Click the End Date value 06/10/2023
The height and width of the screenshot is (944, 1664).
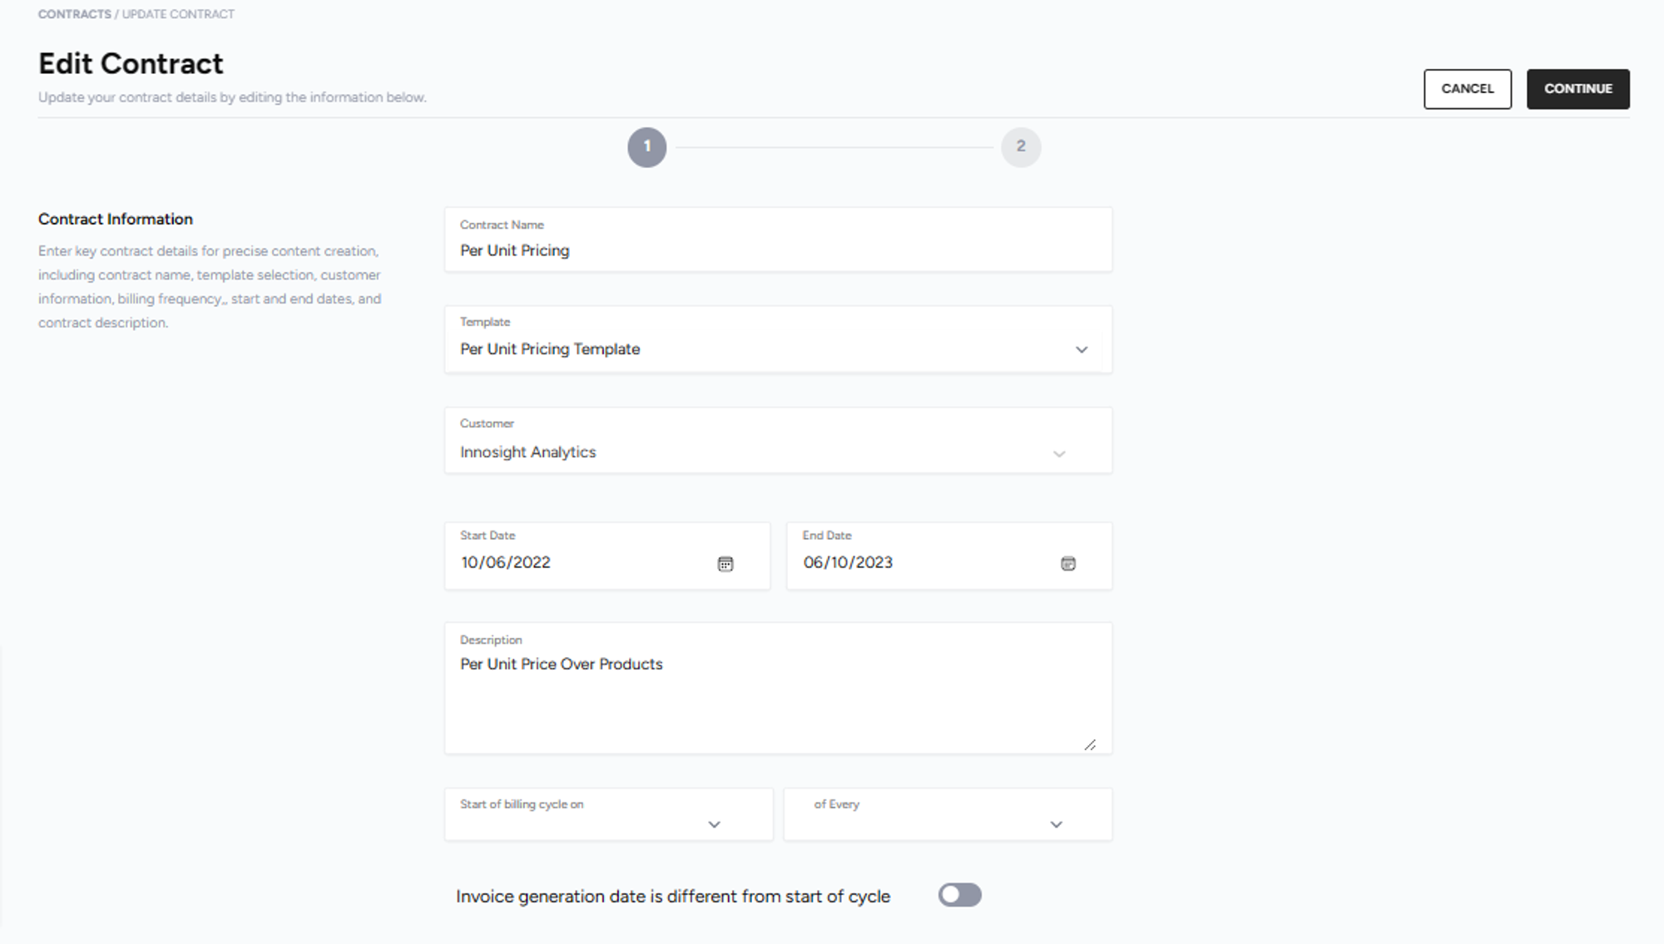[x=848, y=563]
